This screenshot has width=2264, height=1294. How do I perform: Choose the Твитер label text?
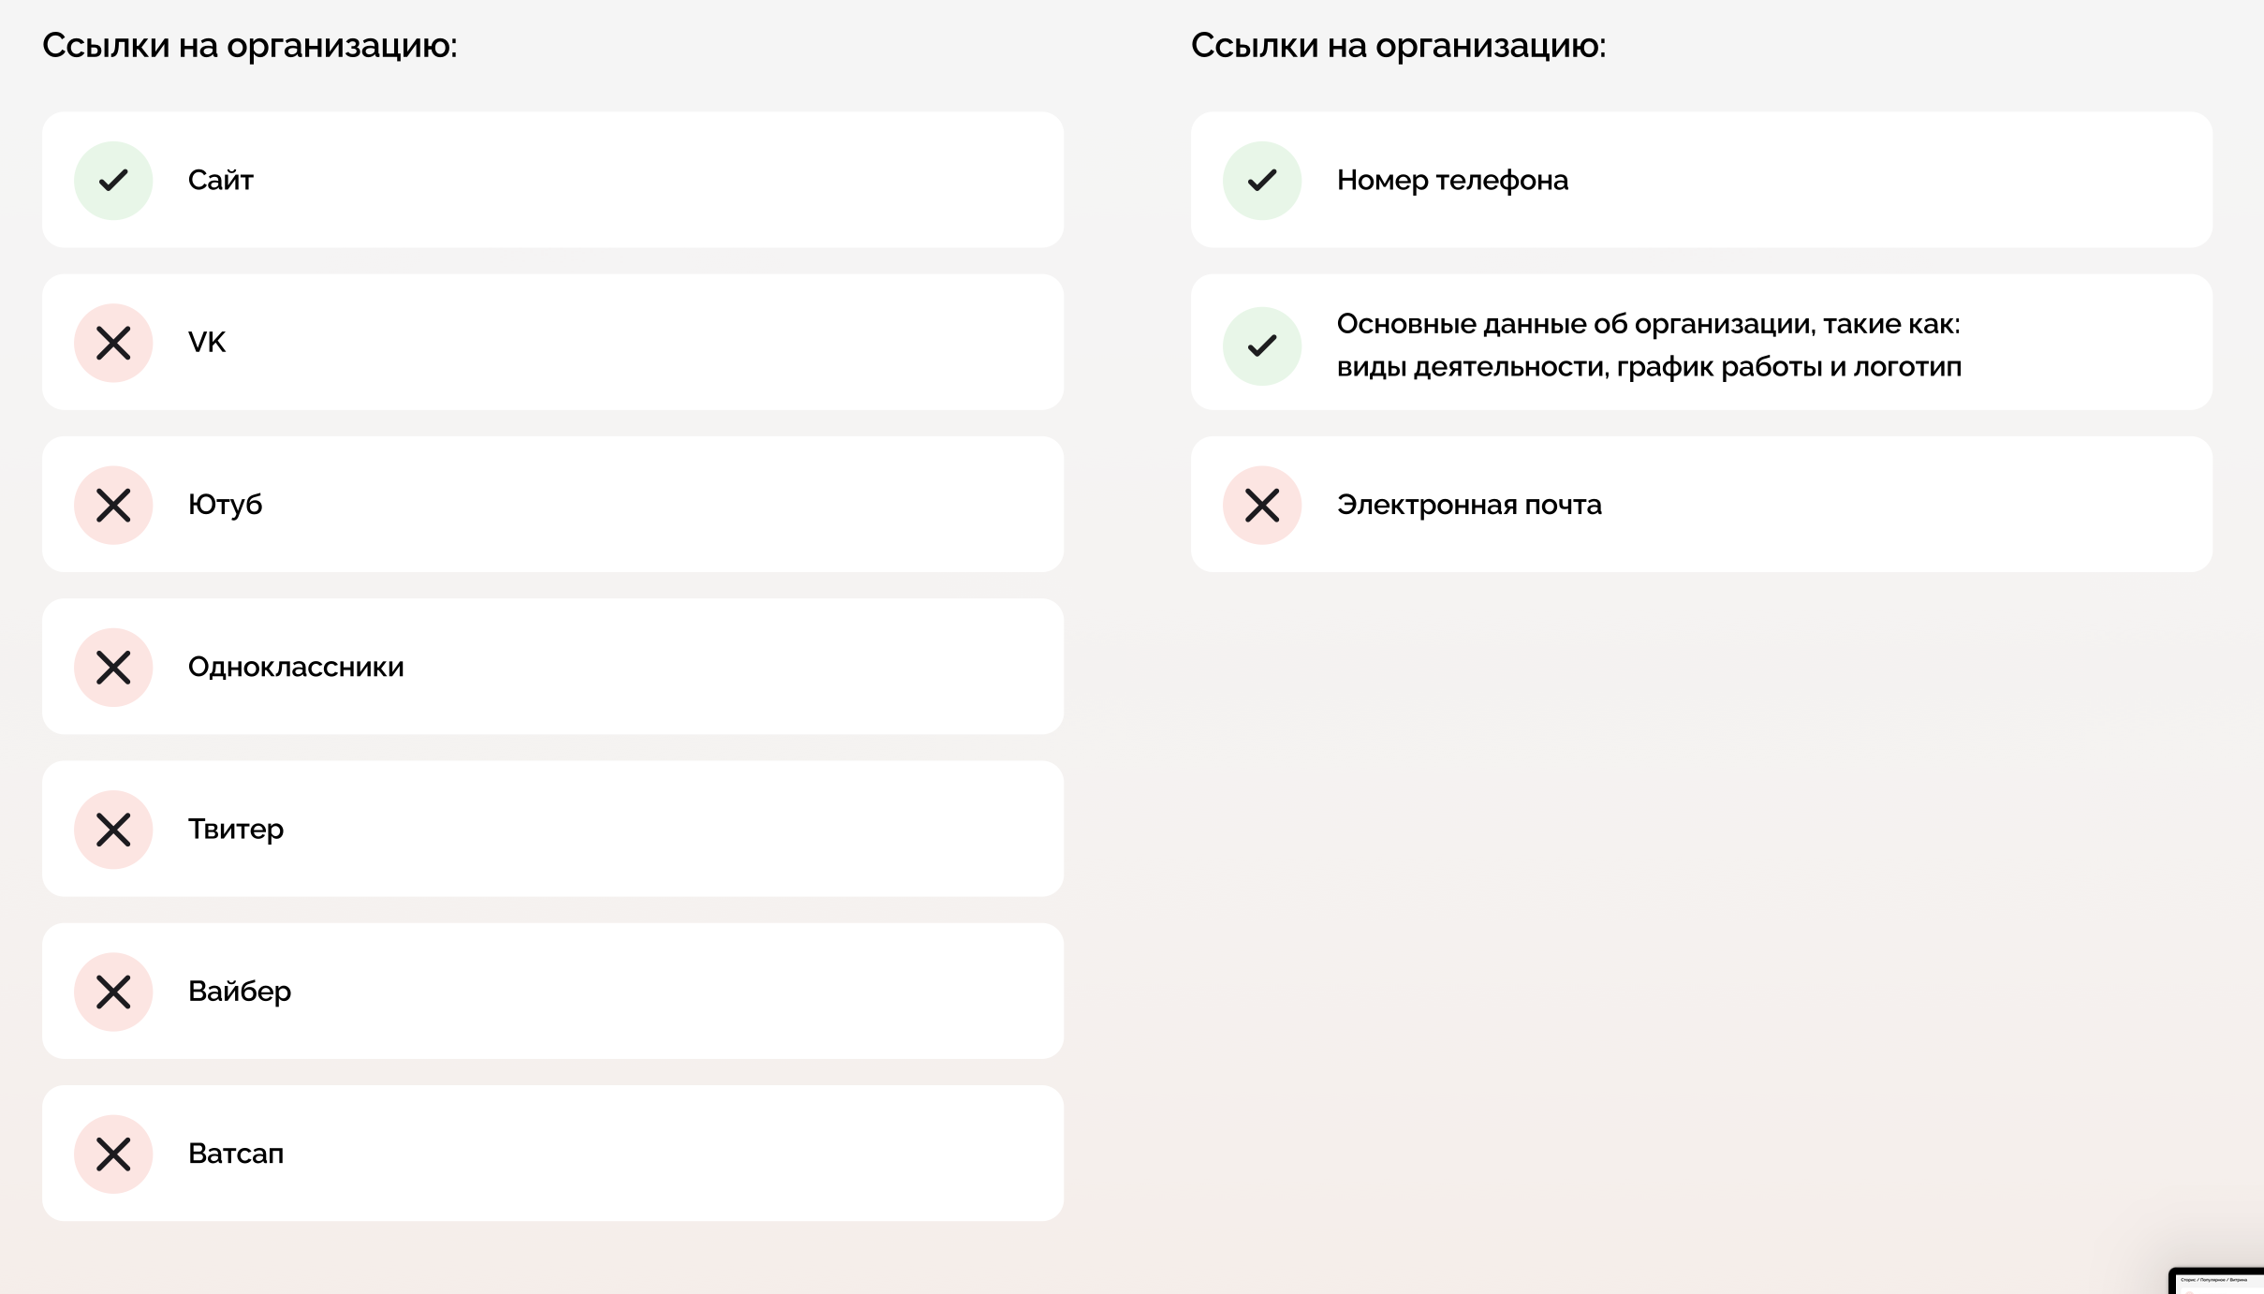(x=236, y=829)
